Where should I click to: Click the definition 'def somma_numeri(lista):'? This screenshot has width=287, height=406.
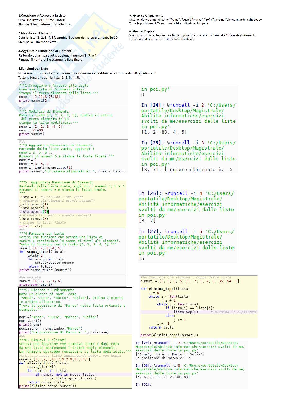point(42,252)
